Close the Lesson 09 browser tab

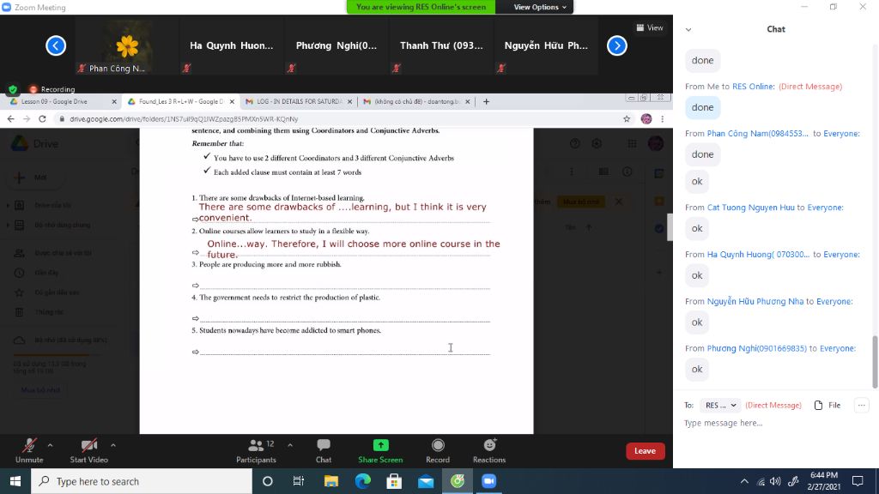[114, 102]
